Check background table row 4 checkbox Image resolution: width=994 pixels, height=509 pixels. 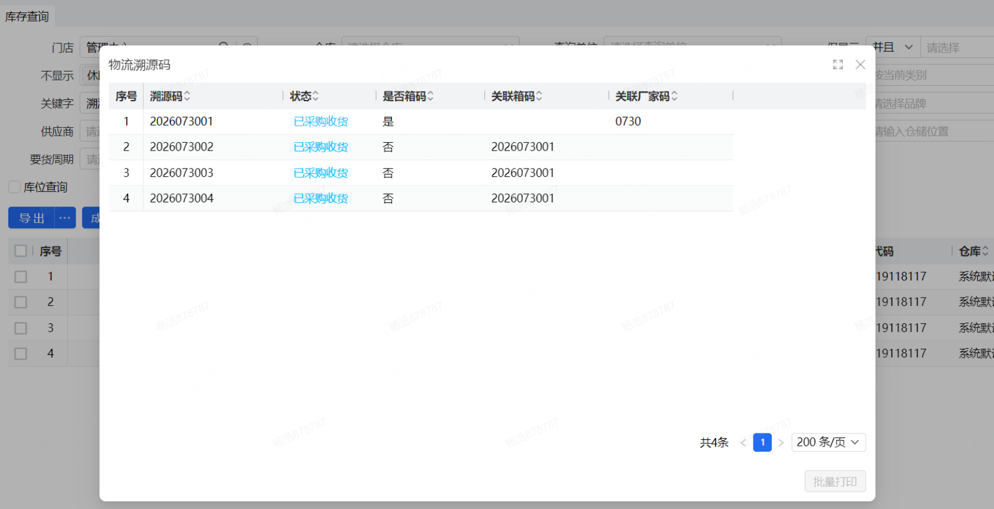21,354
